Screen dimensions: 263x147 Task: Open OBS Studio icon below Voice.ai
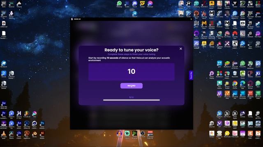143,134
